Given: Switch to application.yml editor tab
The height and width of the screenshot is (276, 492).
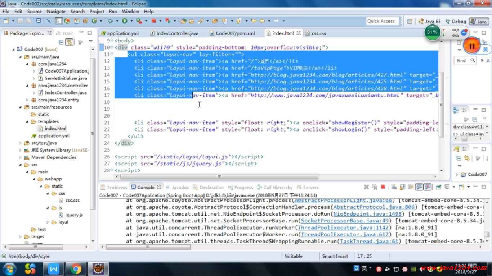Looking at the screenshot, I should [120, 33].
